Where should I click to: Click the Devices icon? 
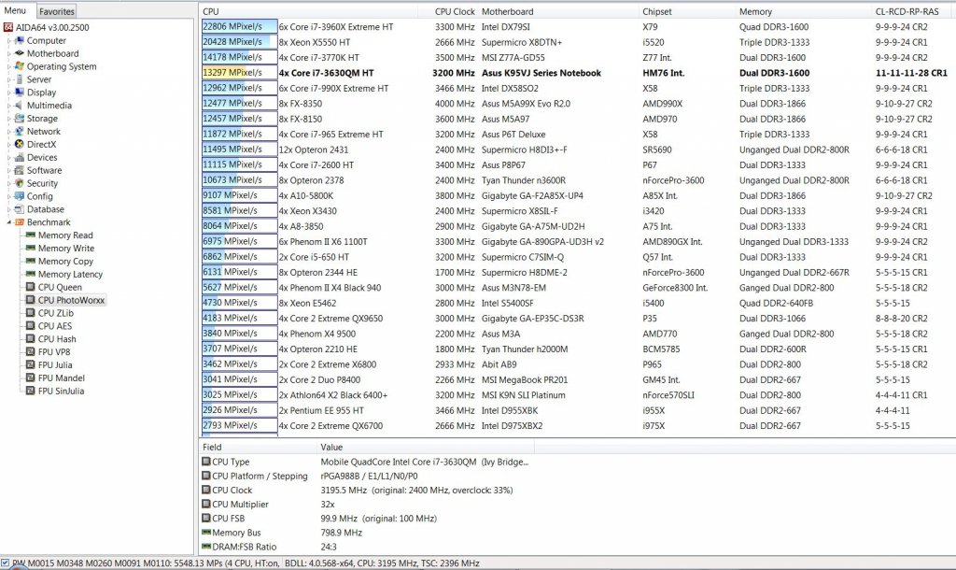point(19,157)
